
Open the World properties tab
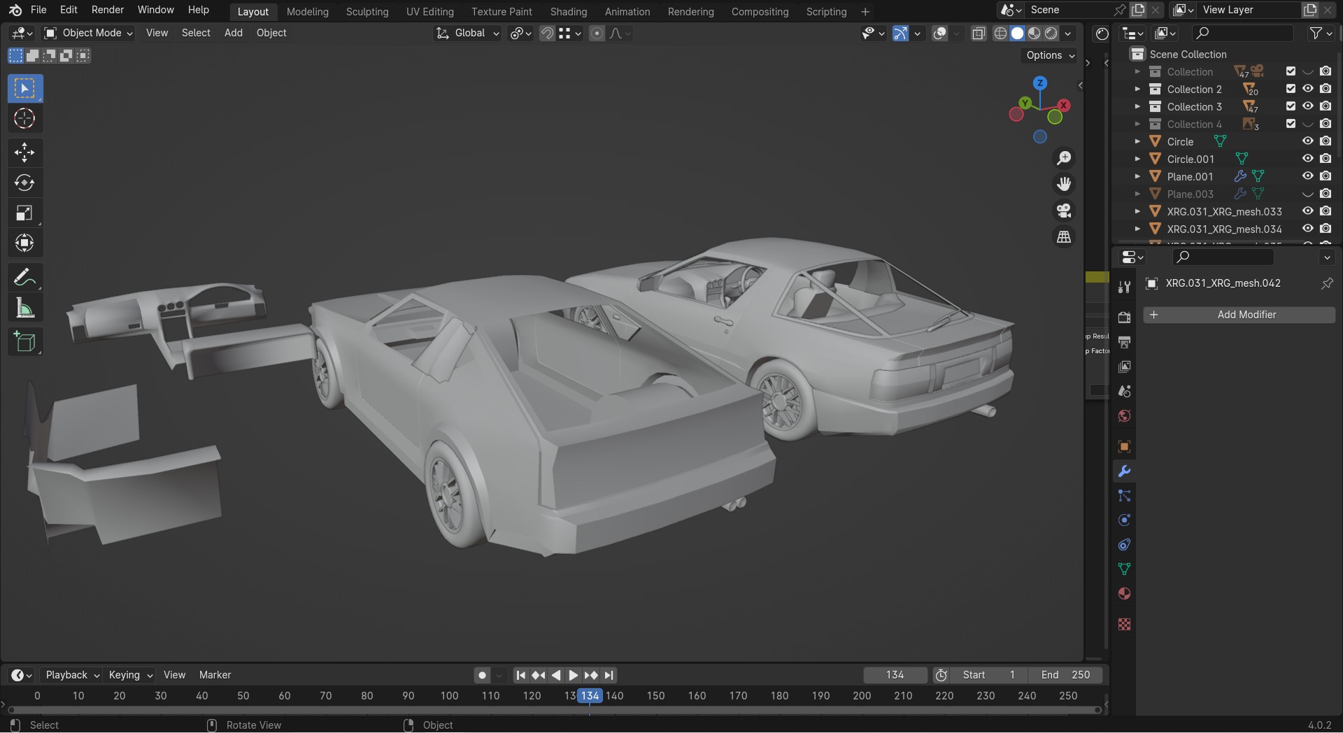pyautogui.click(x=1124, y=416)
